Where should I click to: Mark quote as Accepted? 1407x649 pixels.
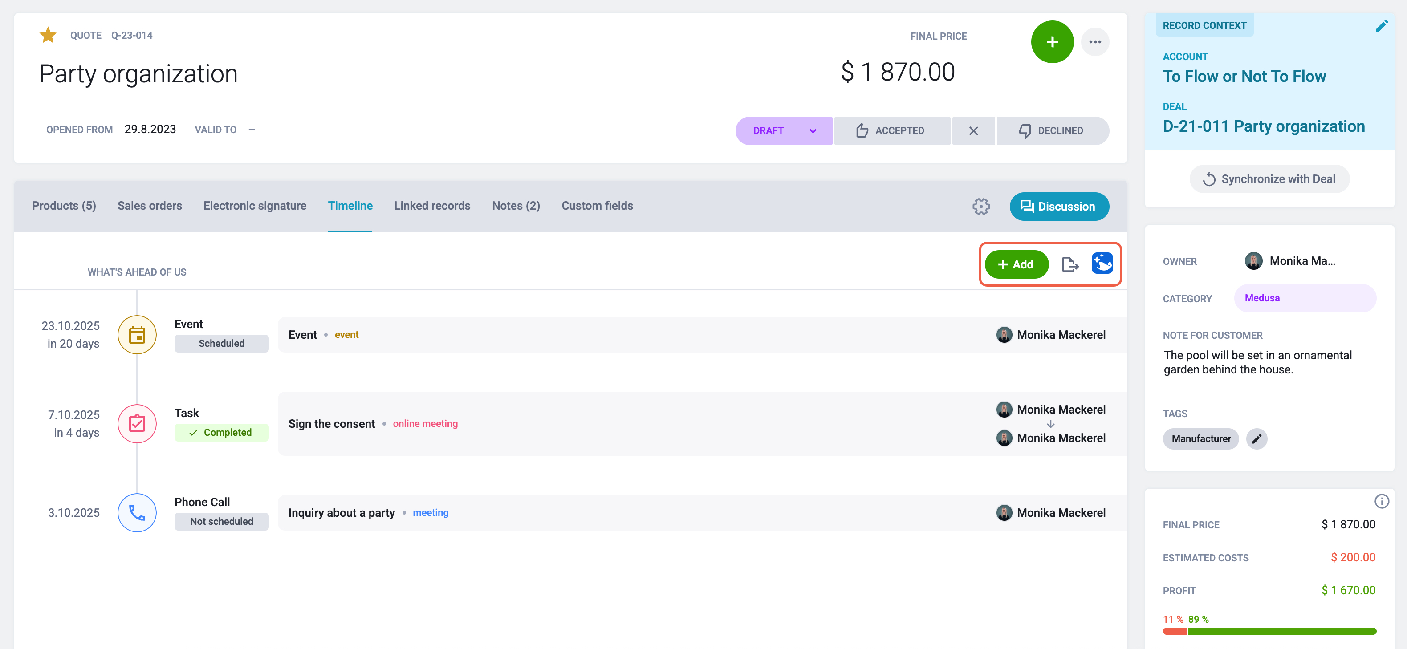892,130
